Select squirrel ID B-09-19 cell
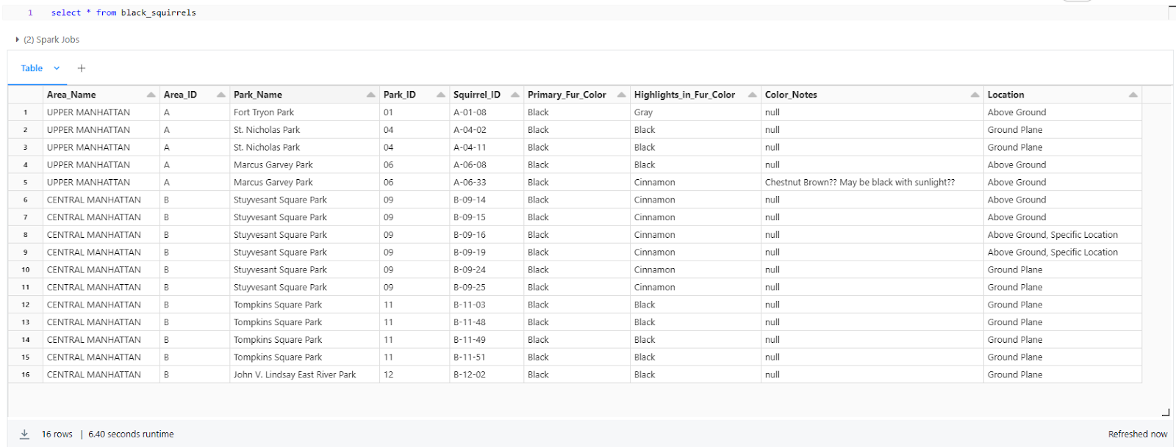 point(487,252)
